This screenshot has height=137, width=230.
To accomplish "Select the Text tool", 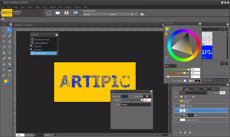I will point(4,70).
